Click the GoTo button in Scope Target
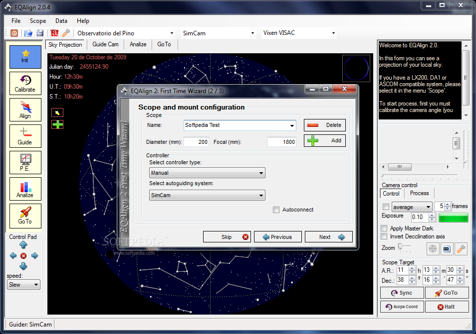476x334 pixels. pos(447,293)
